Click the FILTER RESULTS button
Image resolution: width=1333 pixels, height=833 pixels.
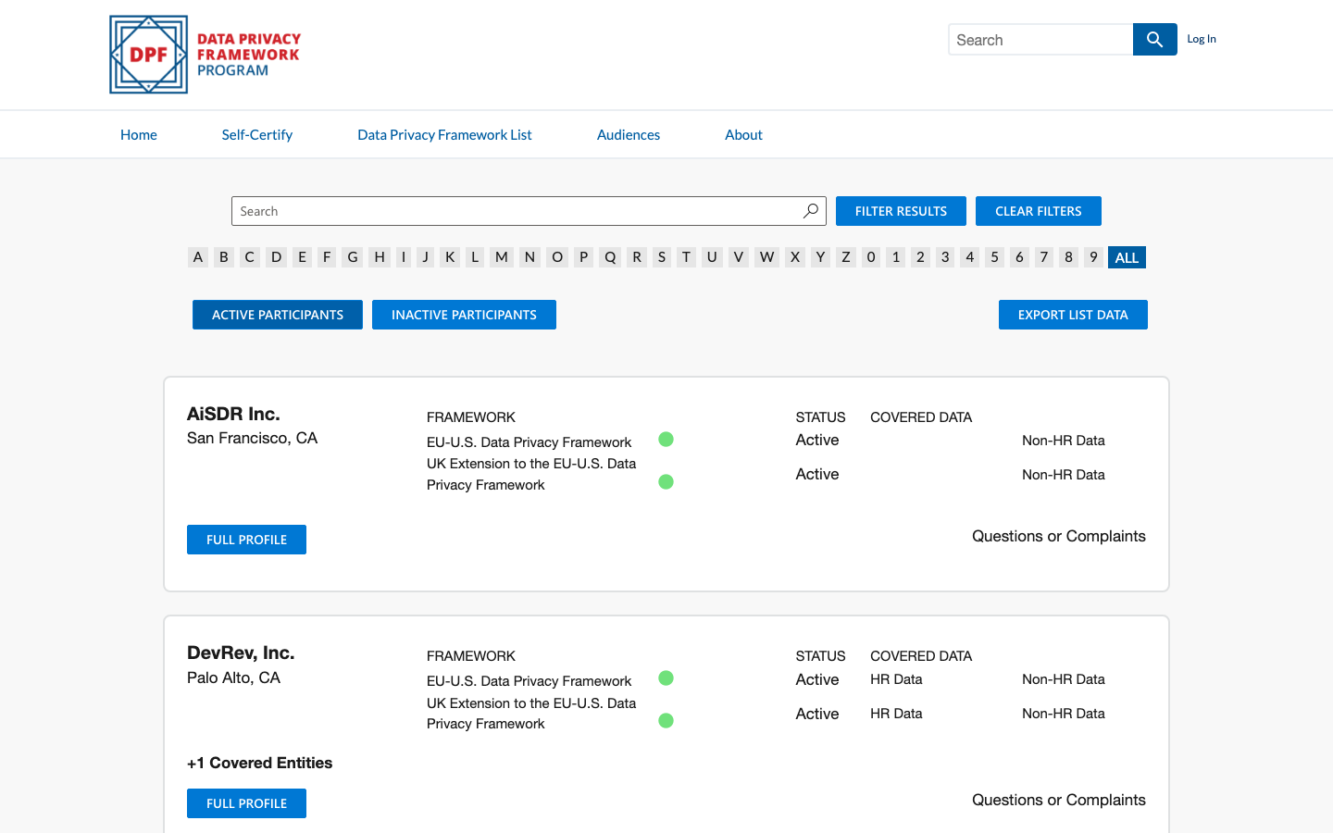(x=901, y=211)
